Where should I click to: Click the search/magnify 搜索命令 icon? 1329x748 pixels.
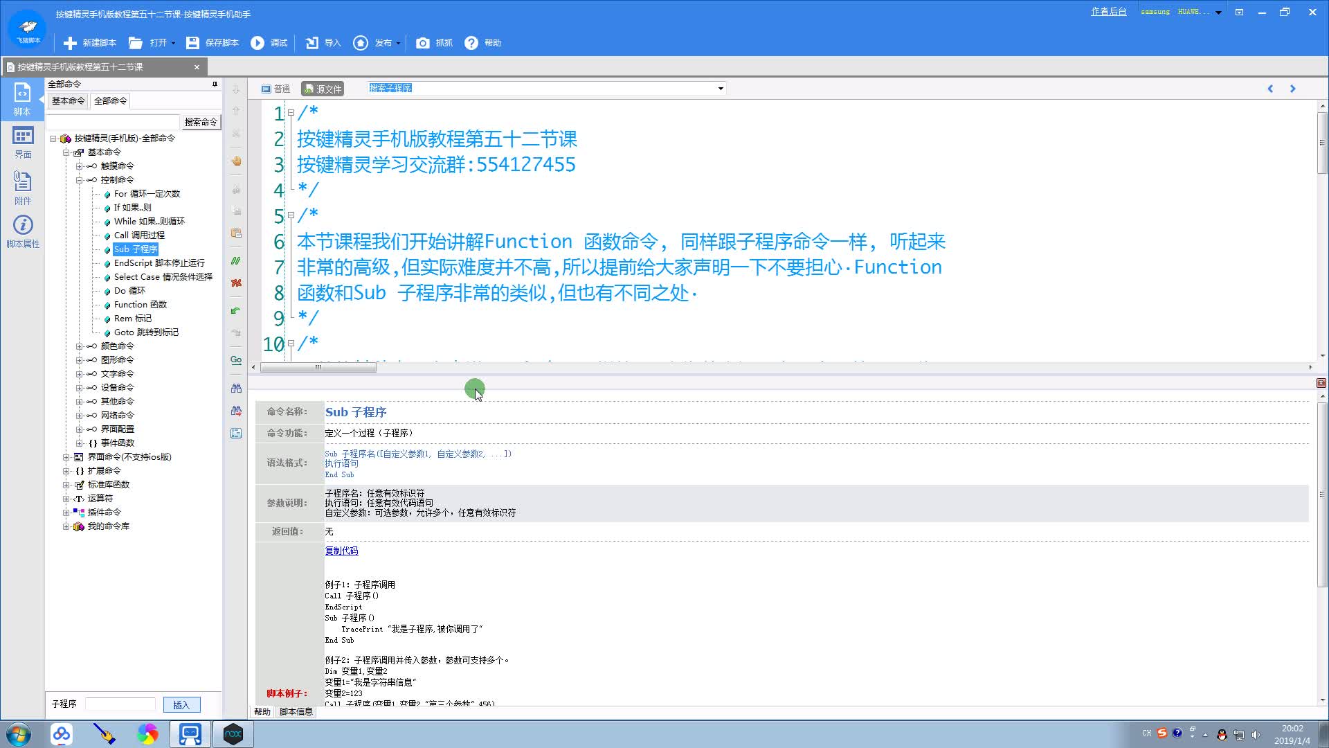200,121
